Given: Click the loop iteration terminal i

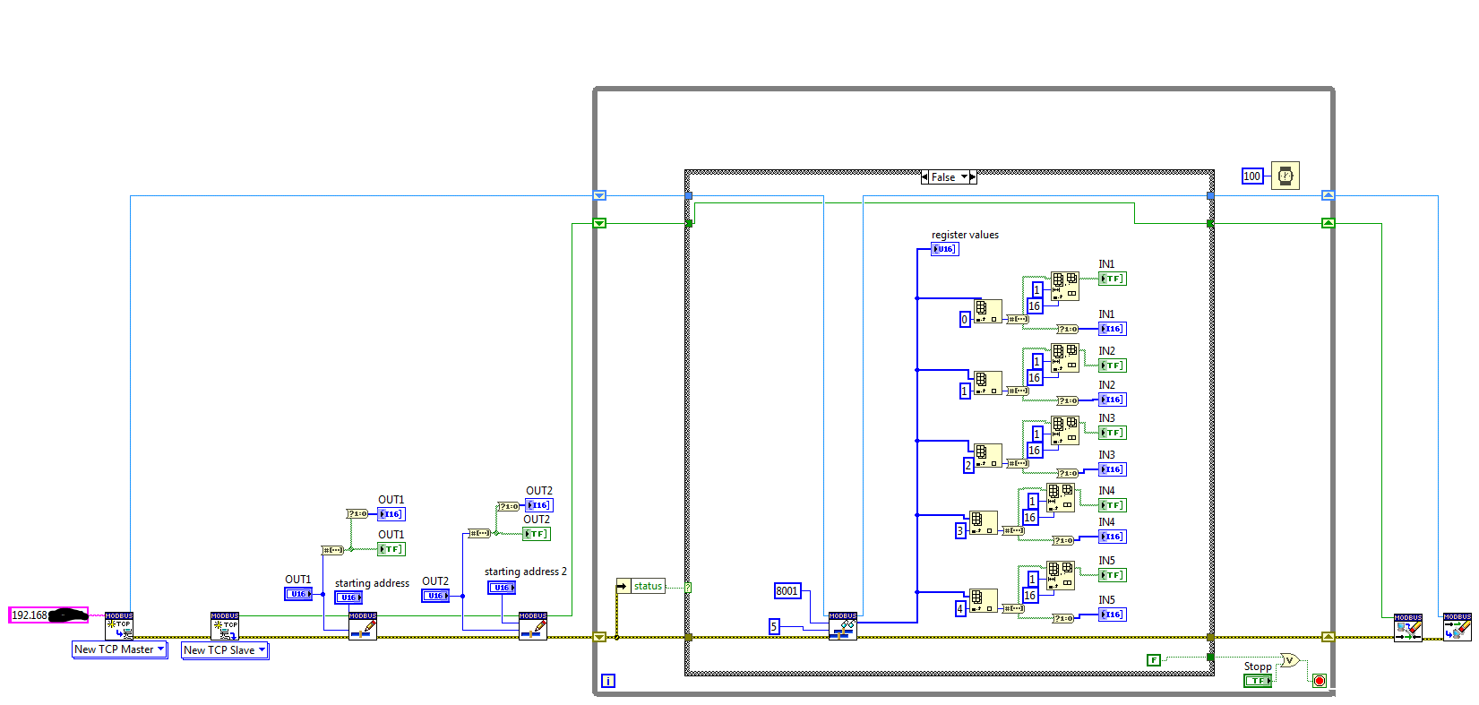Looking at the screenshot, I should [x=608, y=681].
